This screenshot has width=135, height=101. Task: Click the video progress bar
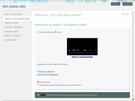click(82, 53)
